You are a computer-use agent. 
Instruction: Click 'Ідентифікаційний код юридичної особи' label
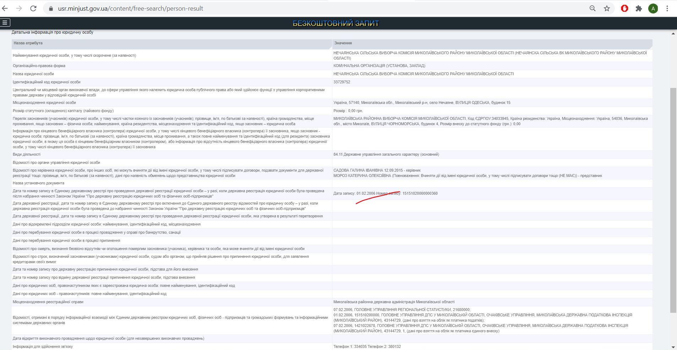47,82
